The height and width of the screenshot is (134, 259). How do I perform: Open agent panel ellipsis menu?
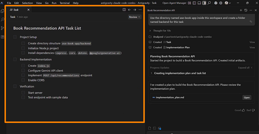(x=251, y=10)
